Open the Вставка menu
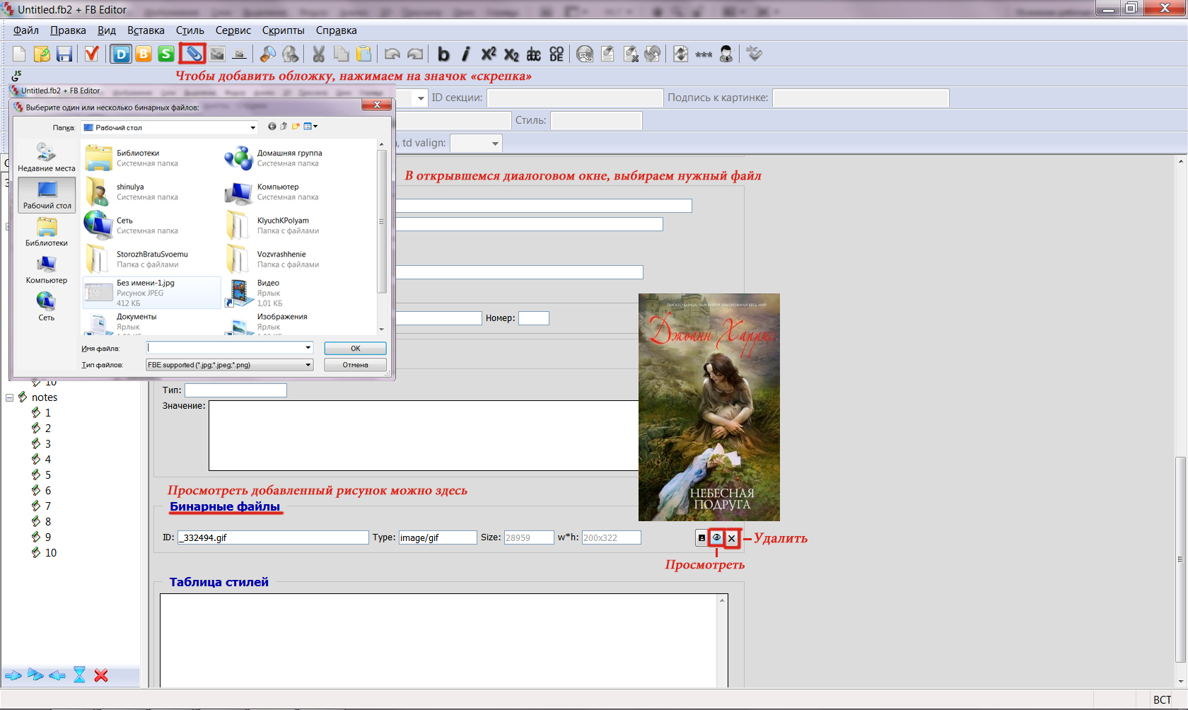Screen dimensions: 1188x710 pyautogui.click(x=146, y=30)
